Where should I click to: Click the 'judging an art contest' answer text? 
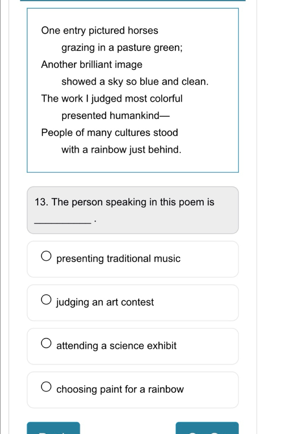105,302
